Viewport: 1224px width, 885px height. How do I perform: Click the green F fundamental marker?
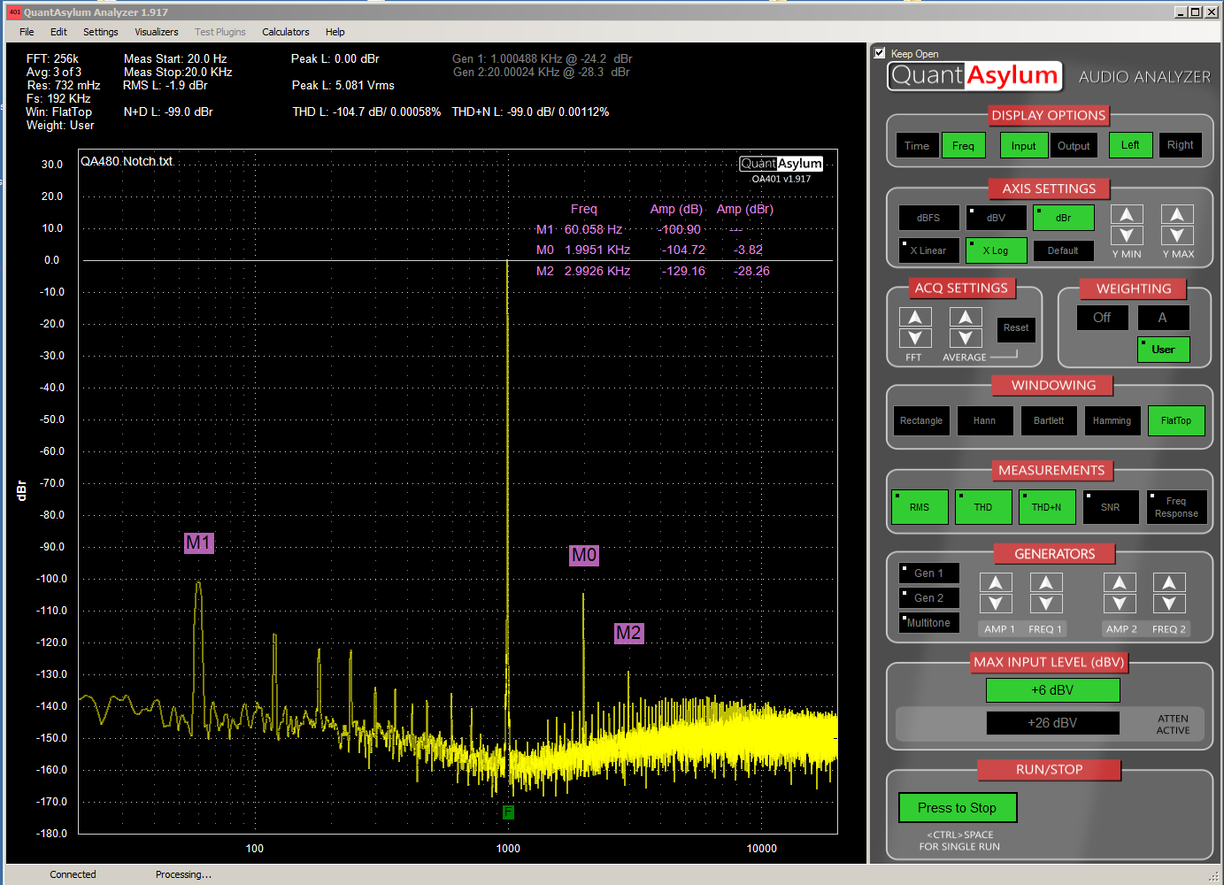[508, 812]
